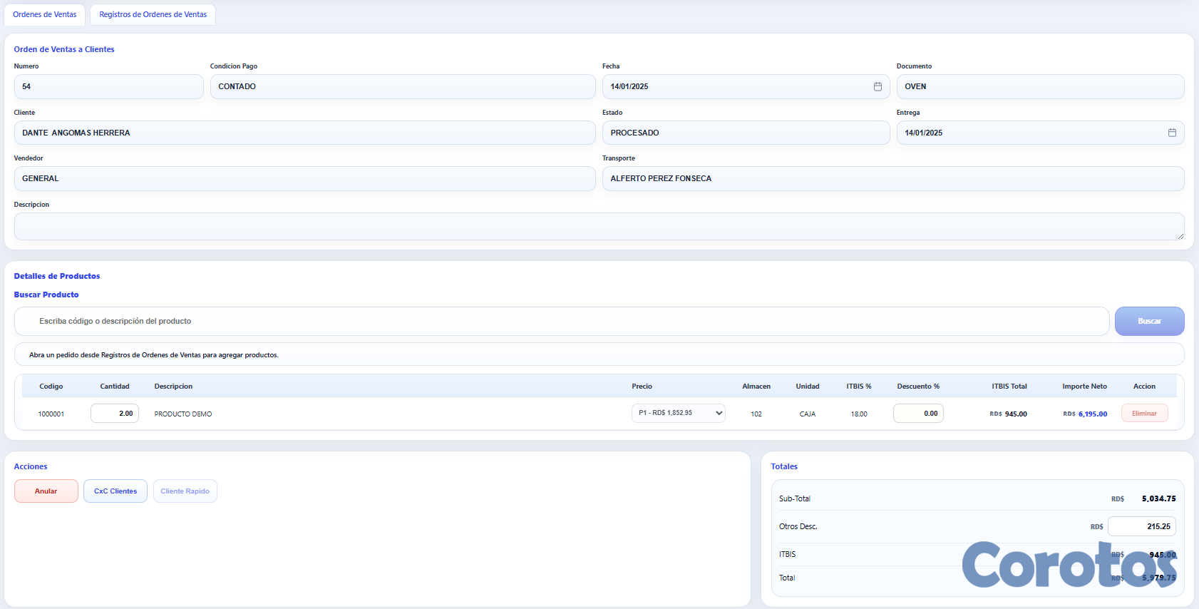Click into the Descripcion text area

(x=598, y=226)
